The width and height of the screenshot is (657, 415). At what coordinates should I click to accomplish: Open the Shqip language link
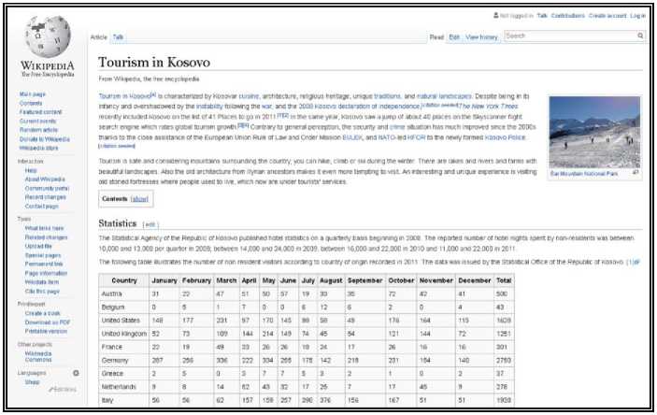(31, 381)
